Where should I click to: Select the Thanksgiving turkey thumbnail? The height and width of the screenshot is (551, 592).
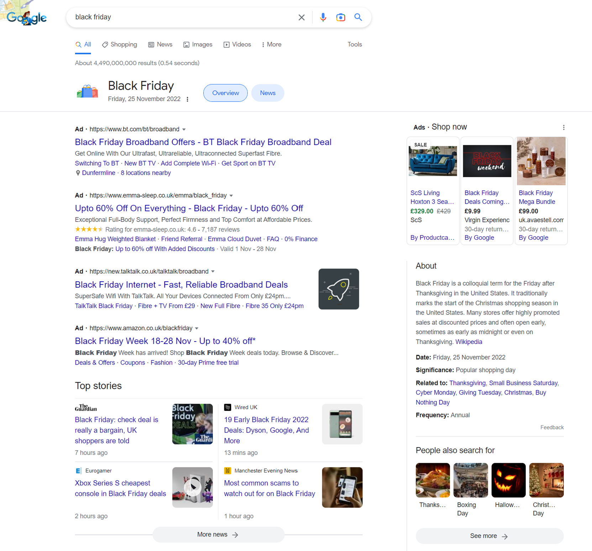click(433, 480)
